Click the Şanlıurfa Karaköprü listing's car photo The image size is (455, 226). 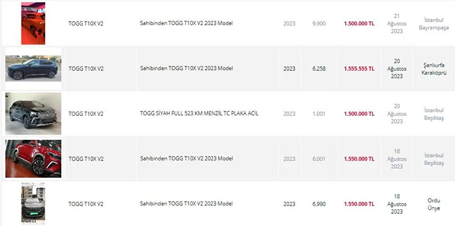point(33,69)
